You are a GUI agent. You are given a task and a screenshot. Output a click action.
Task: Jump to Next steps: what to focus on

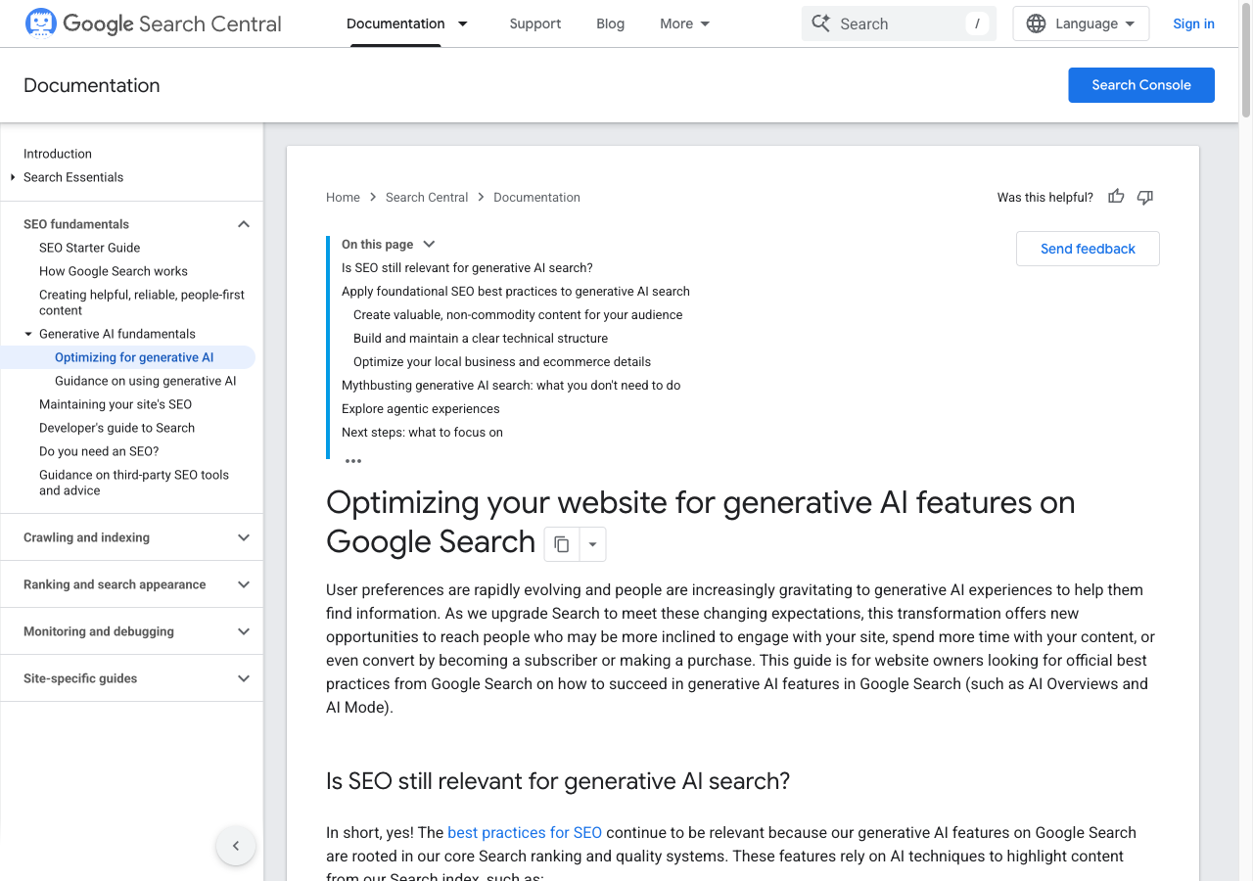click(x=422, y=432)
